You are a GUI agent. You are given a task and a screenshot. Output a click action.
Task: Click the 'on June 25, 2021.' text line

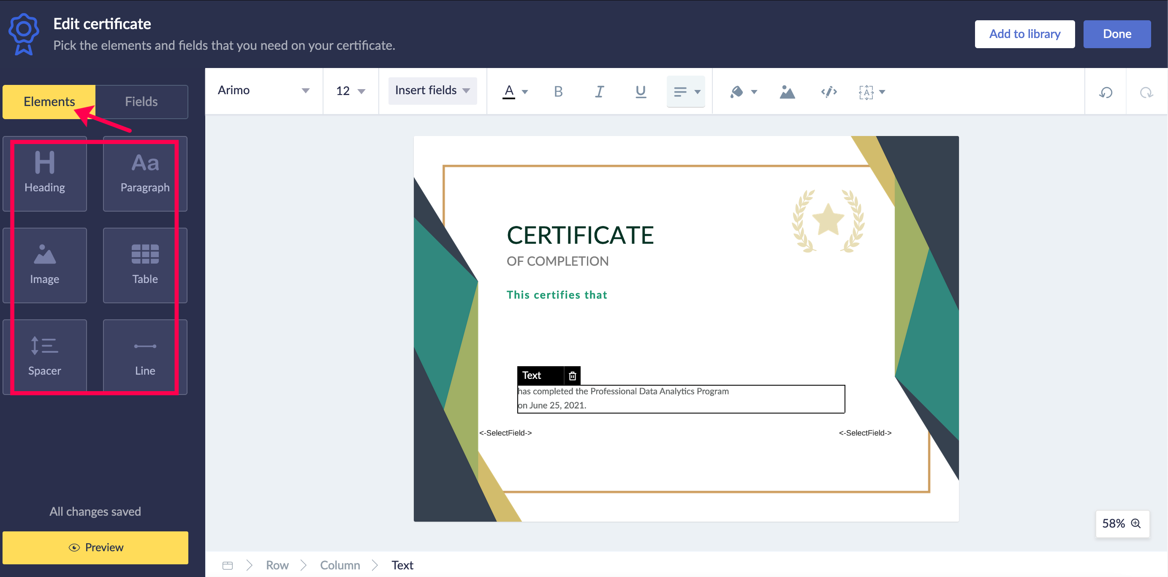[552, 406]
